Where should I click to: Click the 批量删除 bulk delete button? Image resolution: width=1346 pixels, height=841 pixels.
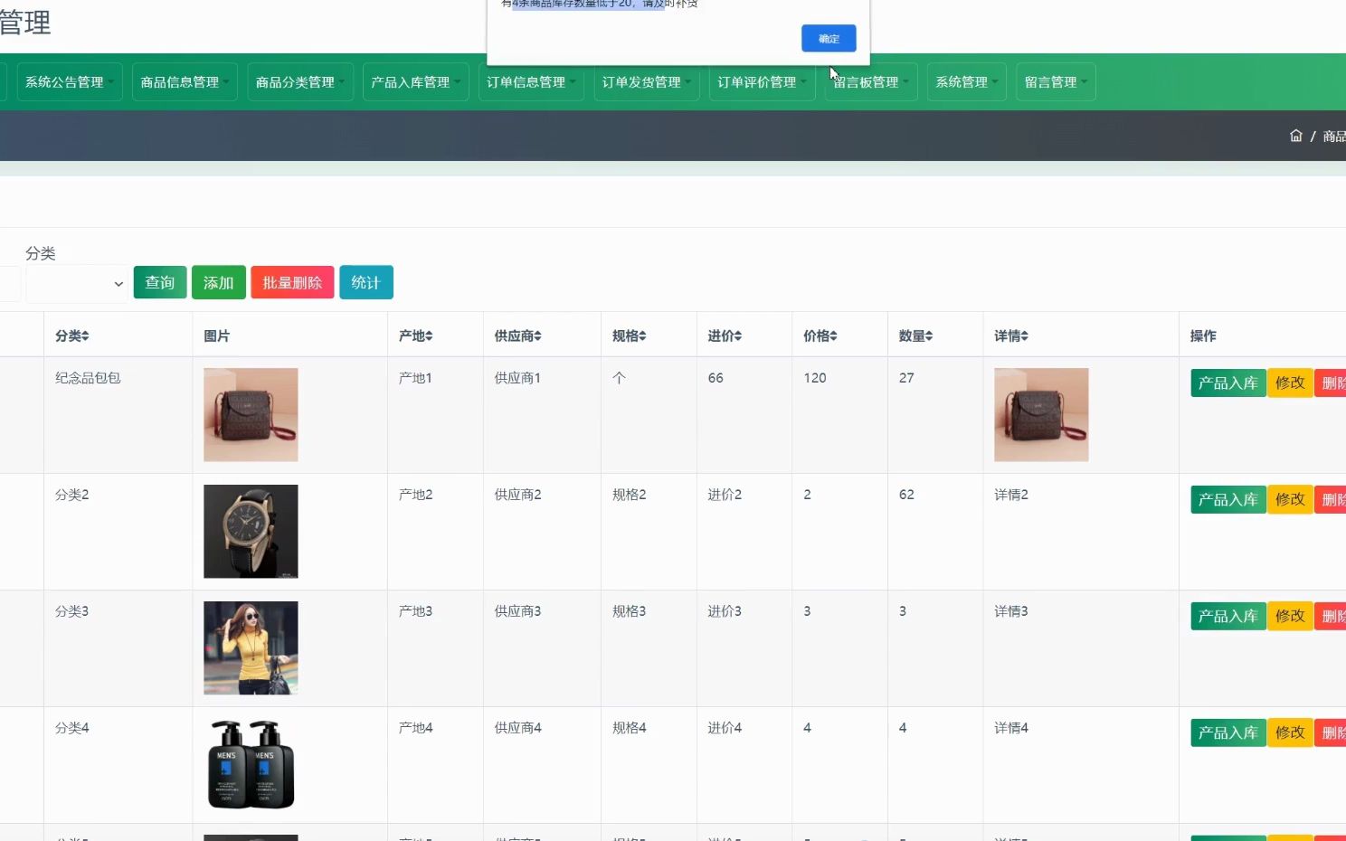coord(292,282)
